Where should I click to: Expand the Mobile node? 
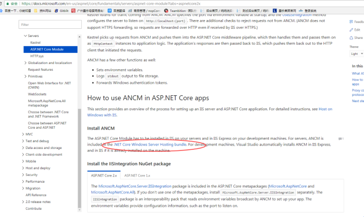23,161
